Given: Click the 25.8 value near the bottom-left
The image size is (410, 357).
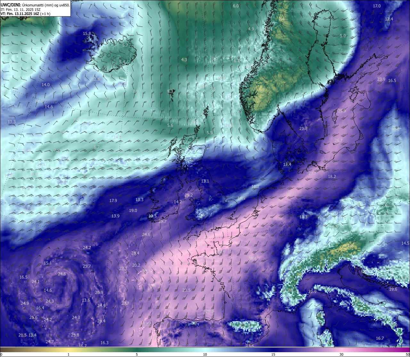Looking at the screenshot, I should [x=75, y=335].
